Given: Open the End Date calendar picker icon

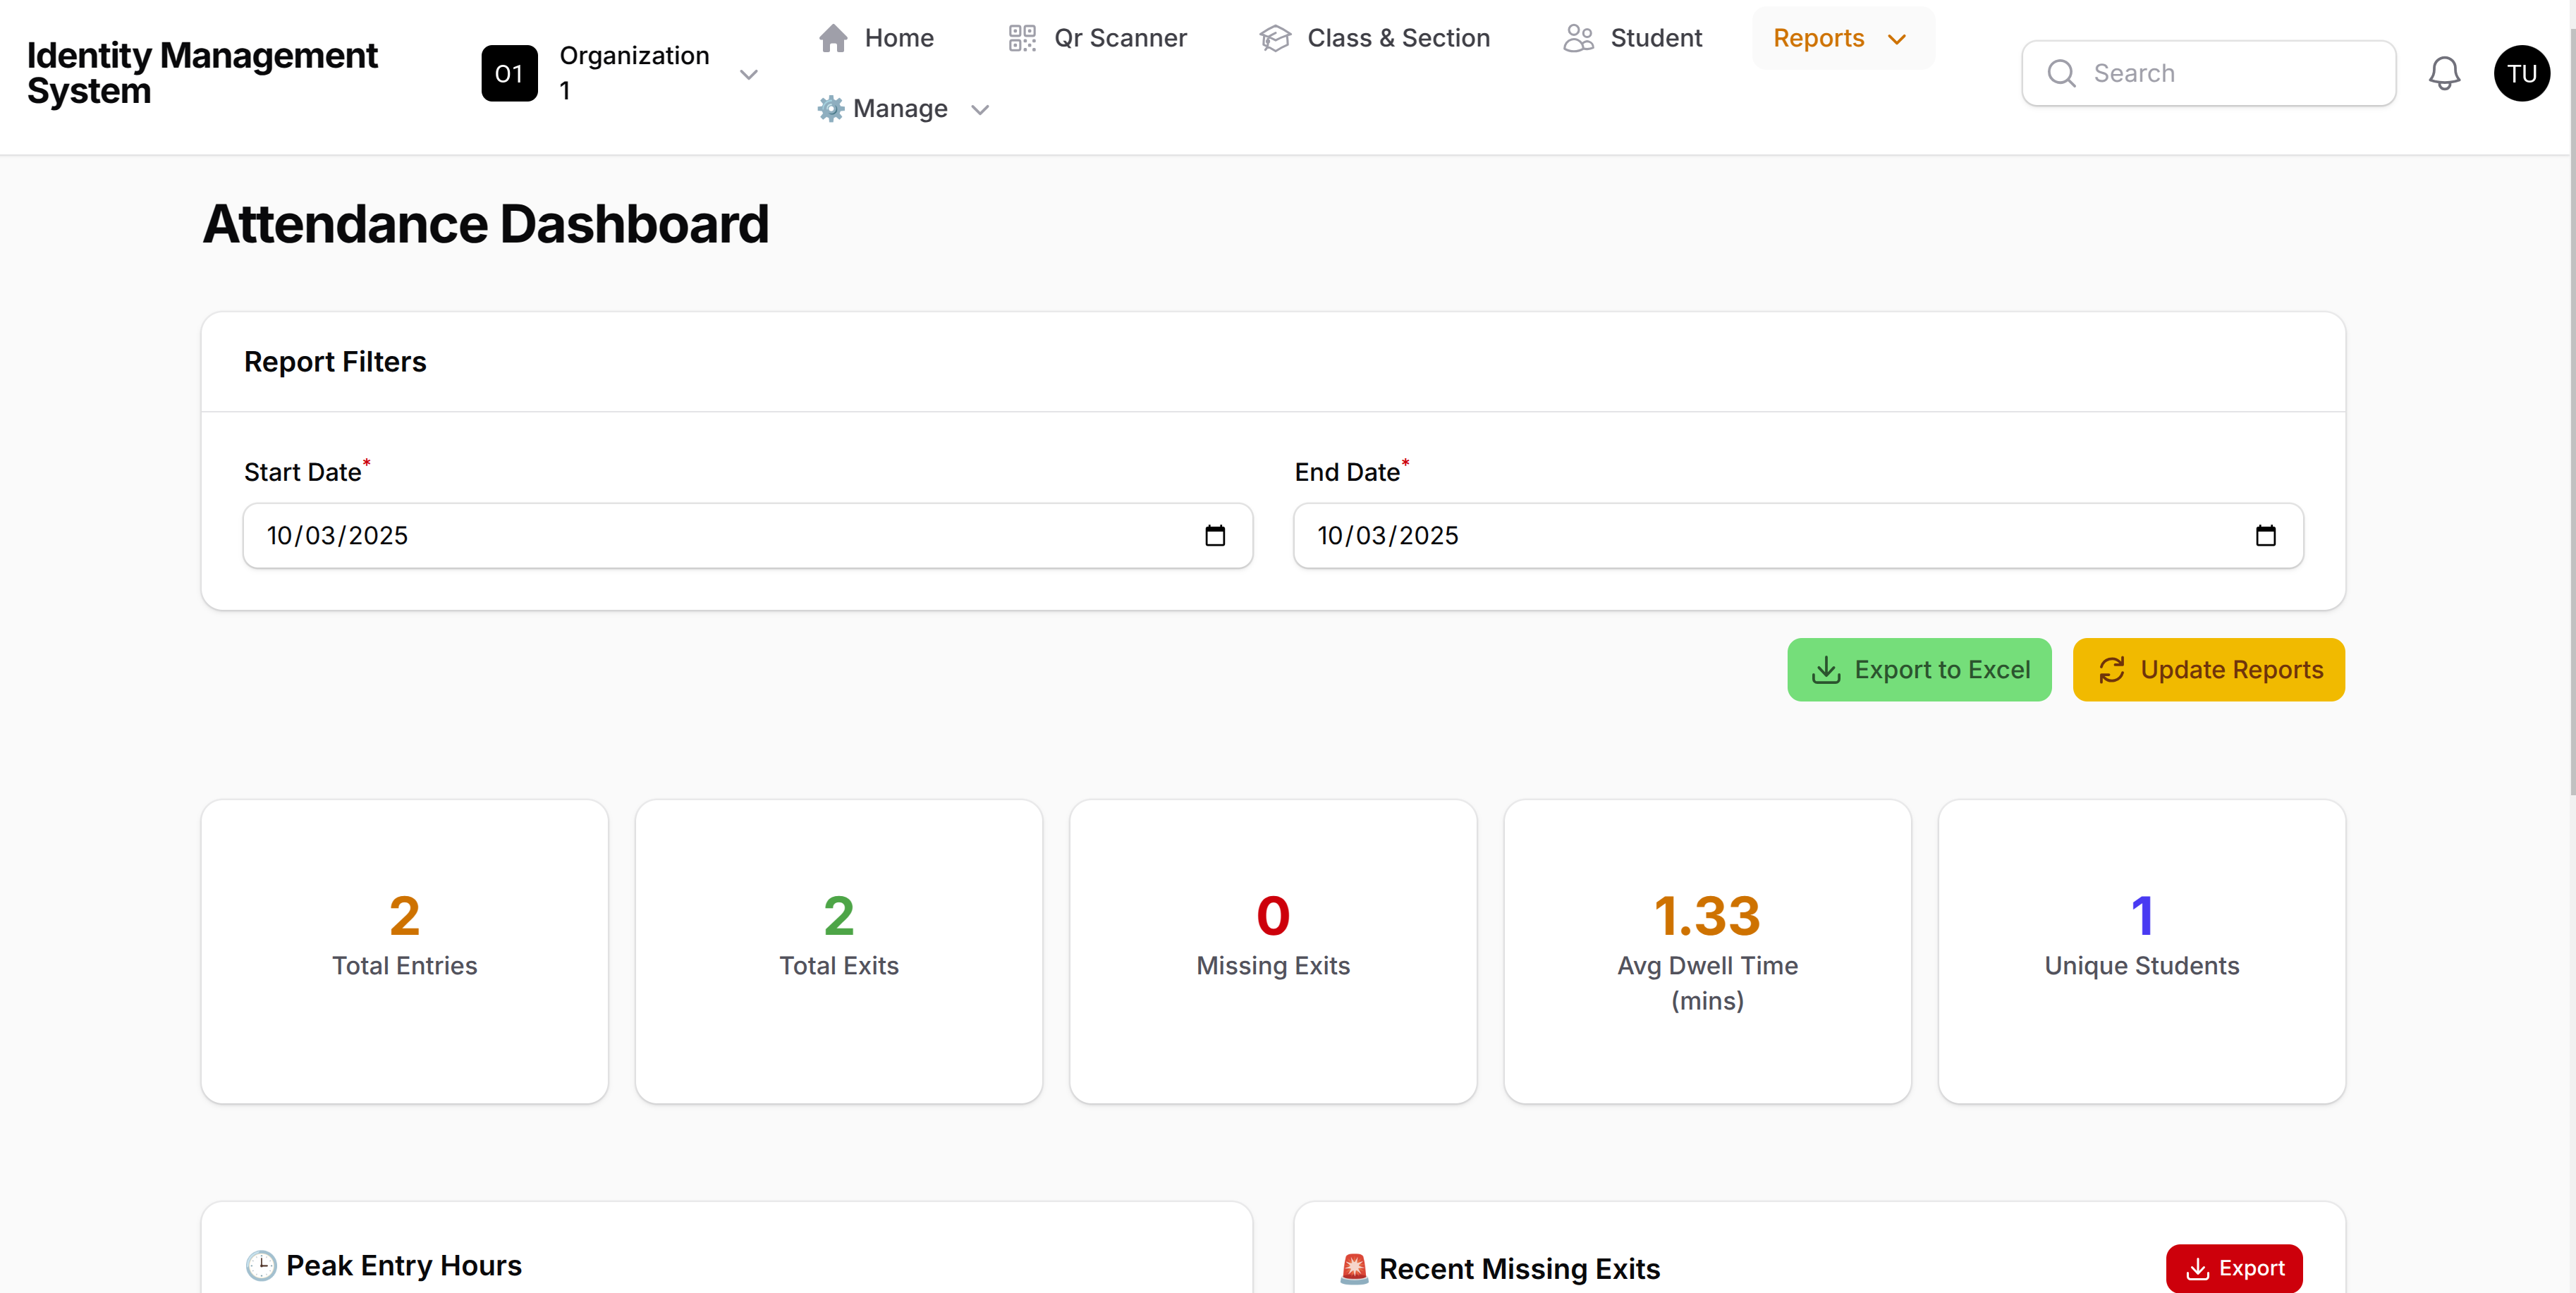Looking at the screenshot, I should 2265,535.
